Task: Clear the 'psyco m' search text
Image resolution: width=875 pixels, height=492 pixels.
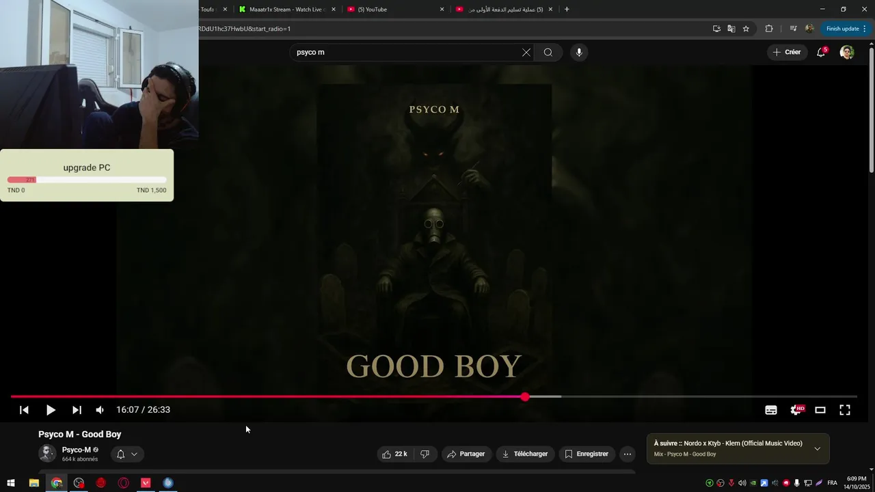Action: (526, 53)
